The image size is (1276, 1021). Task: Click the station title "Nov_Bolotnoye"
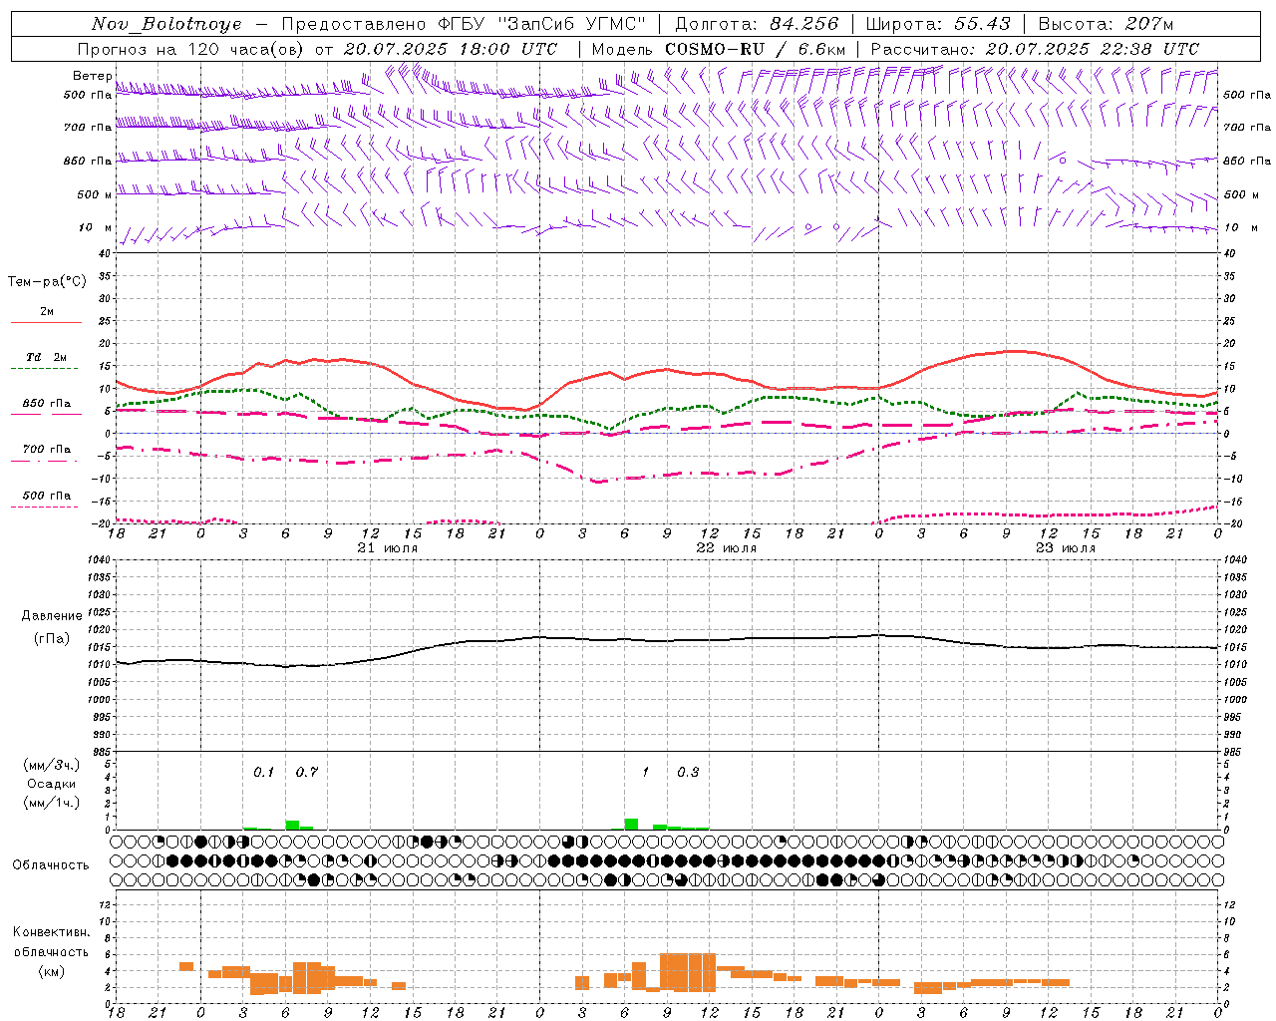(166, 24)
